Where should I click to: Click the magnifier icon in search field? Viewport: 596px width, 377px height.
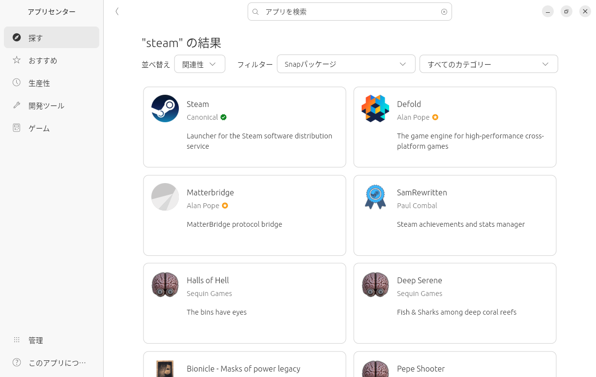[x=255, y=12]
